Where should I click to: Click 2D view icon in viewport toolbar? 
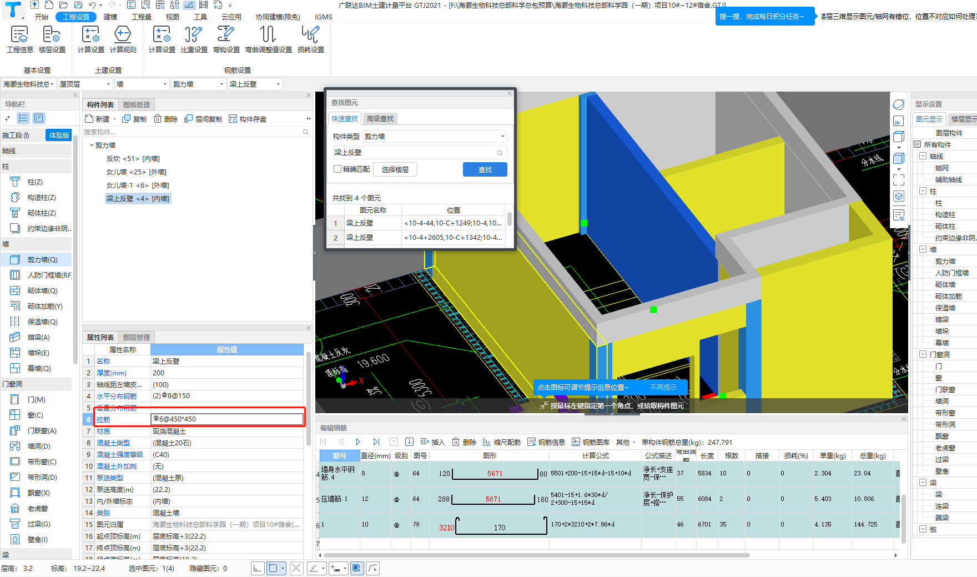point(898,122)
